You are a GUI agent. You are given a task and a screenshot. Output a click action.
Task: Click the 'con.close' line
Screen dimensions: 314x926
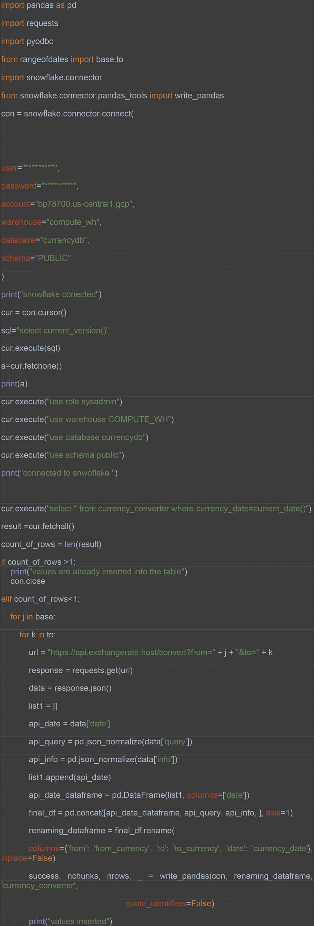tap(28, 581)
